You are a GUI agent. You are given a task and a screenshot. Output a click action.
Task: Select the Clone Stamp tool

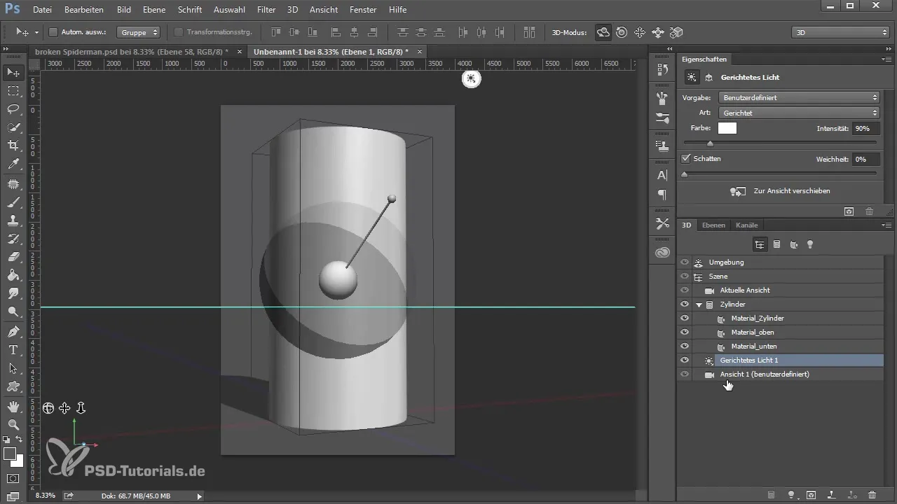13,220
